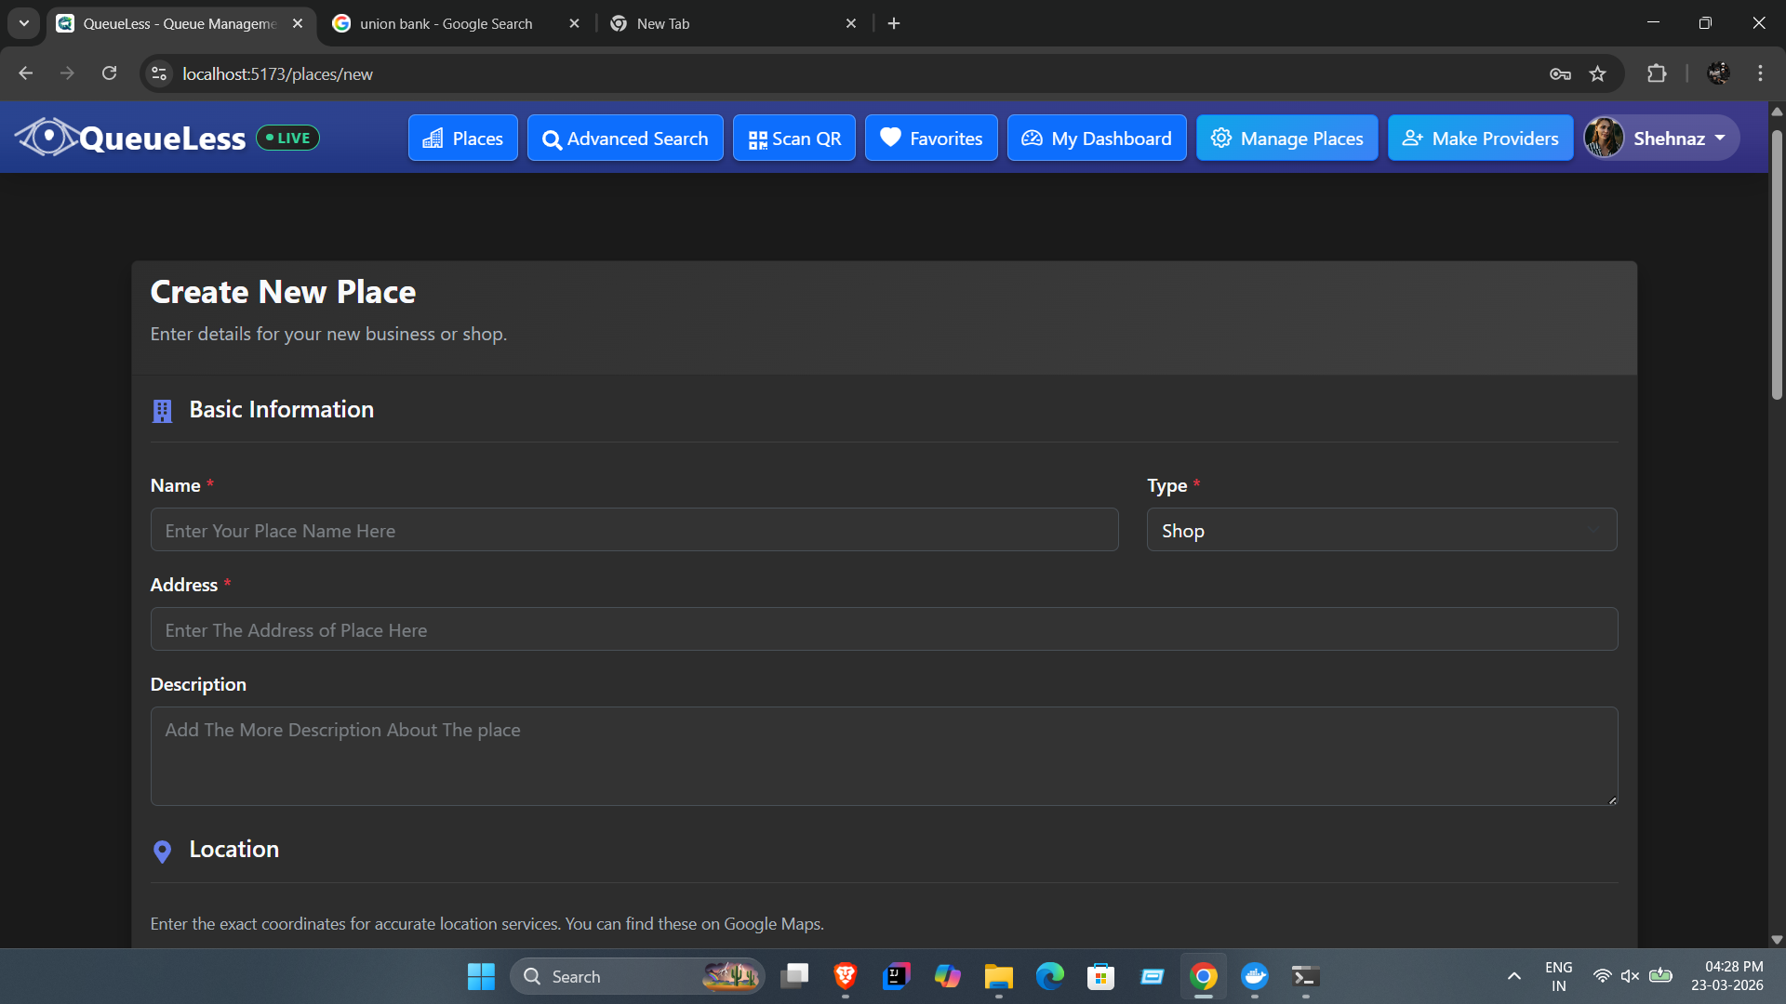Open the clock and date panel
The image size is (1786, 1004).
(1727, 976)
